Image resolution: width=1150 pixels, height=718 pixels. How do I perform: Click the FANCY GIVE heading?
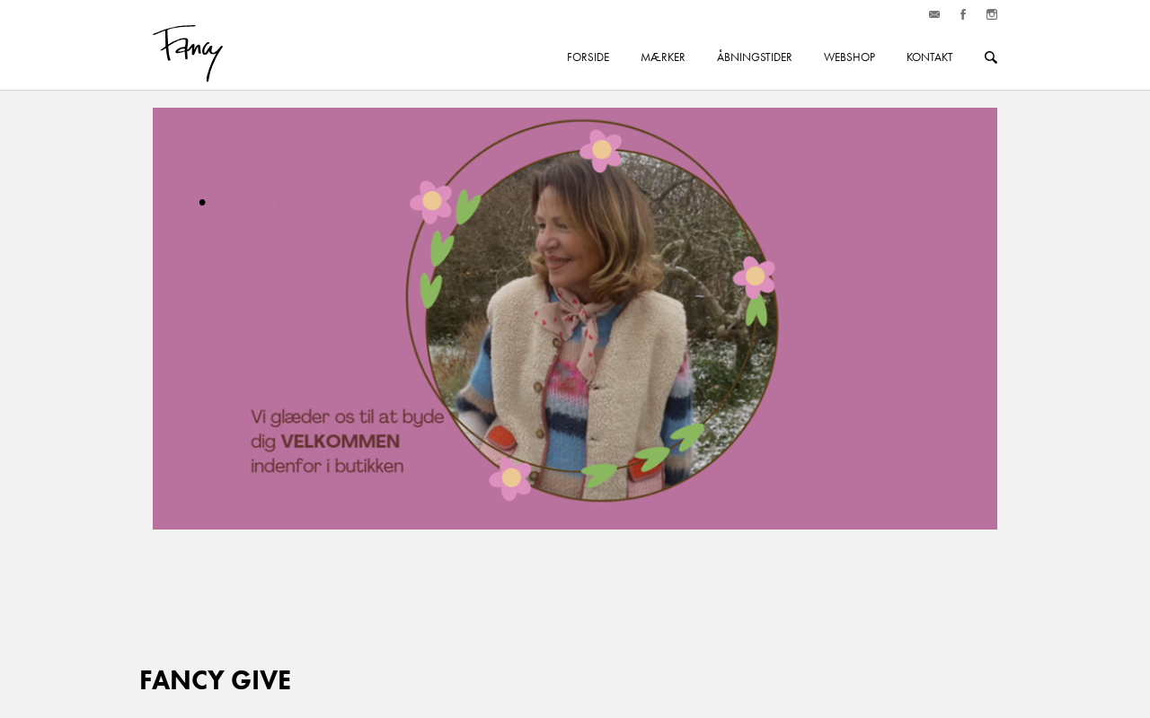pos(215,680)
